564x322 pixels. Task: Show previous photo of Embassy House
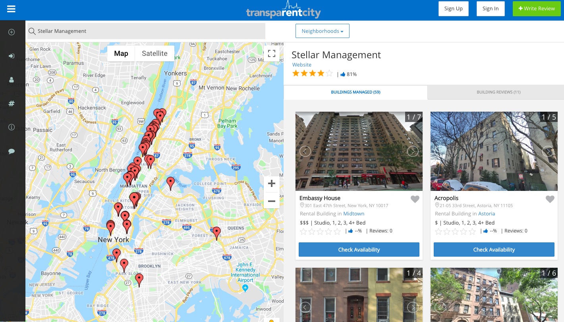305,151
